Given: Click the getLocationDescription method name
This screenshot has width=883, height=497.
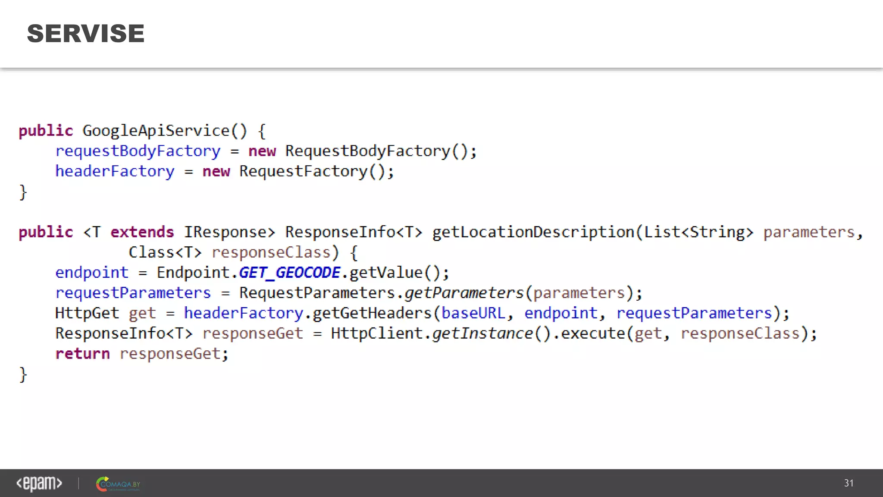Looking at the screenshot, I should pos(533,232).
